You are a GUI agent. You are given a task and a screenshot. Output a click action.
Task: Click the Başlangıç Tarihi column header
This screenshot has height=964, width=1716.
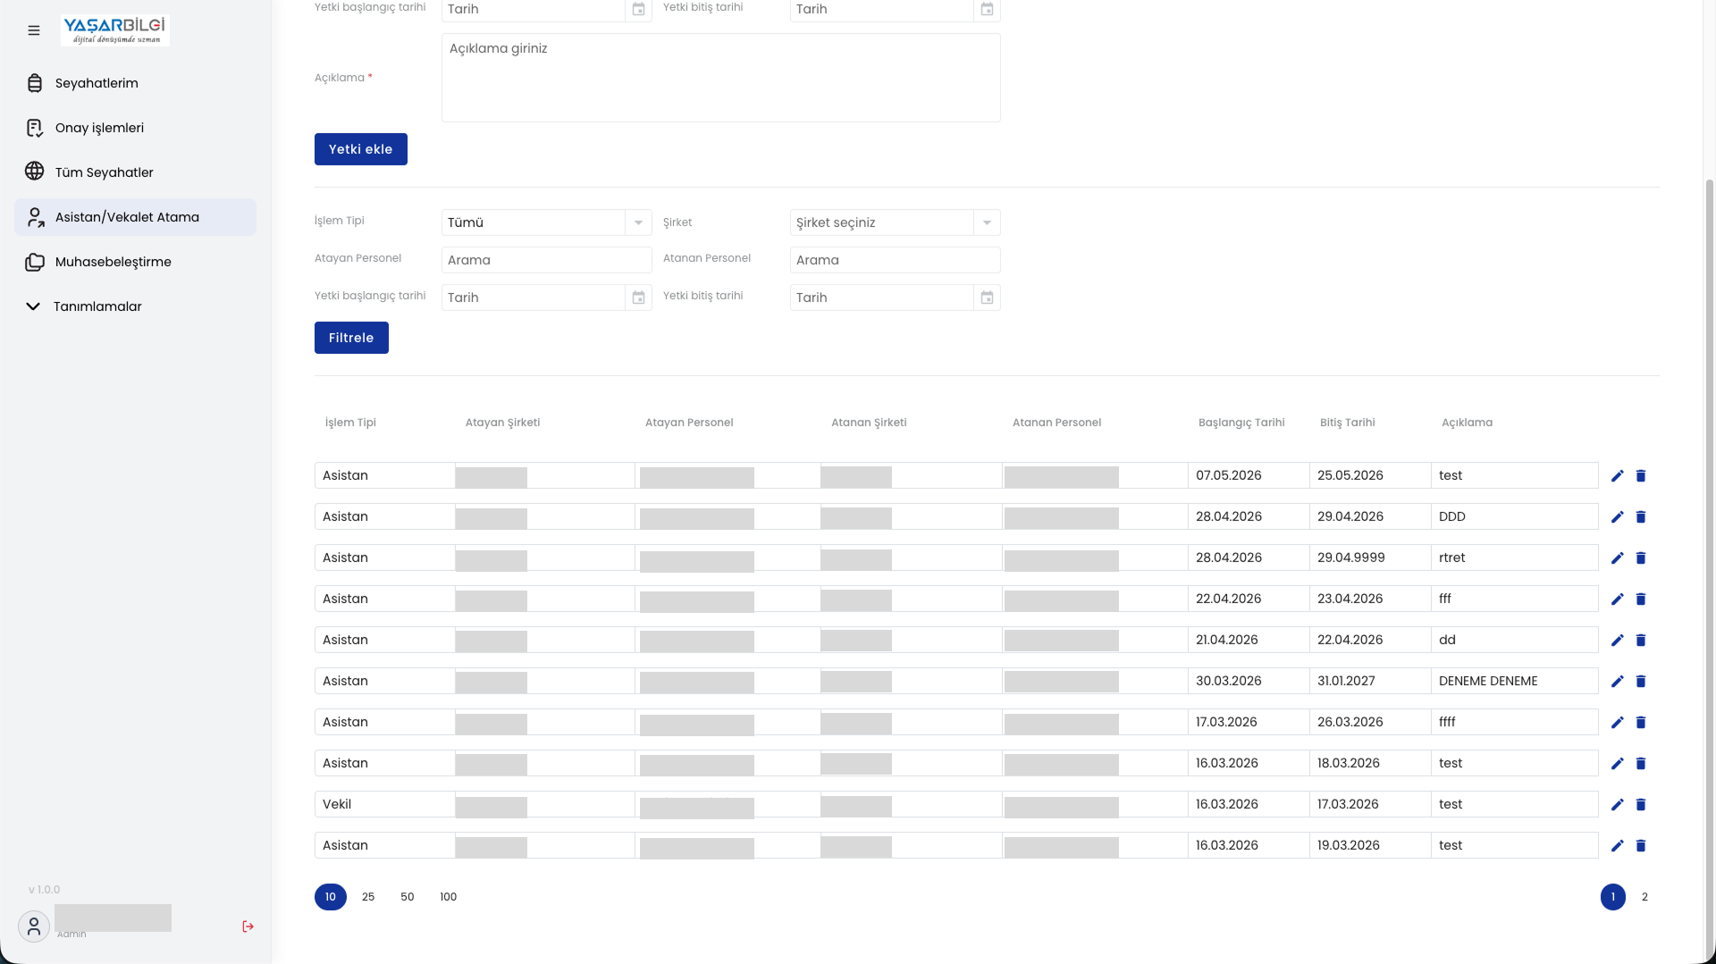point(1241,423)
